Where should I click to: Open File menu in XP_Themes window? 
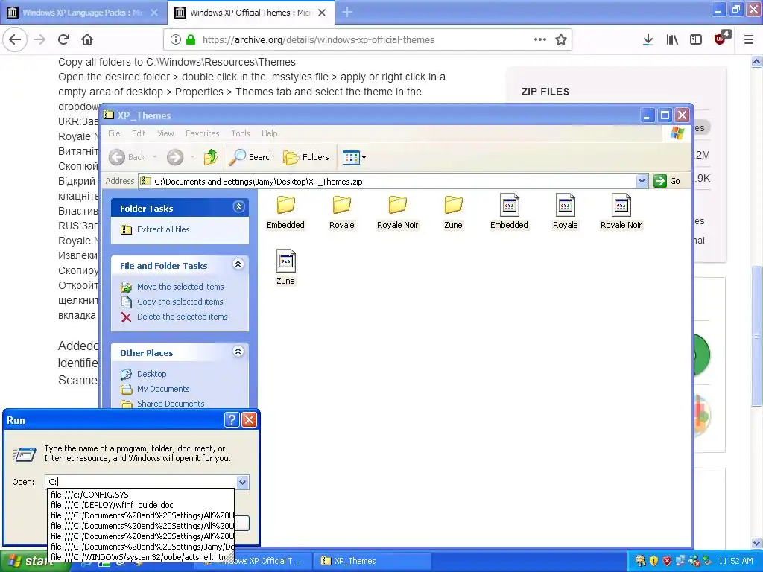[114, 133]
